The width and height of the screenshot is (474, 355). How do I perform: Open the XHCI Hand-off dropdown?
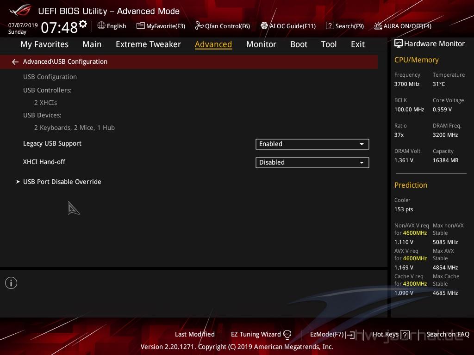pyautogui.click(x=312, y=162)
